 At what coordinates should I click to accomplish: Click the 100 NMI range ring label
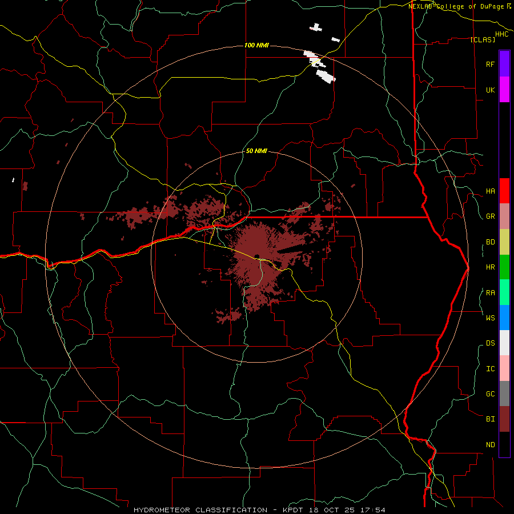click(256, 45)
